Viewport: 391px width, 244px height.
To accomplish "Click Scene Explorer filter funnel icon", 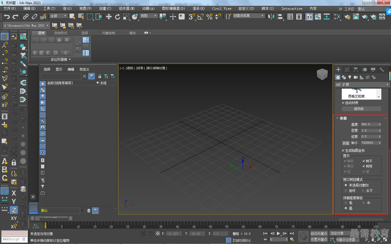I will click(92, 76).
